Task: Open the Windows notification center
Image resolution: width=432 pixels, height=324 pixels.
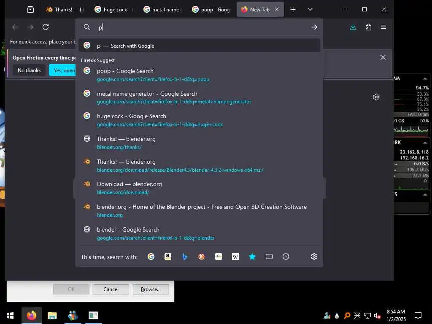Action: 418,316
